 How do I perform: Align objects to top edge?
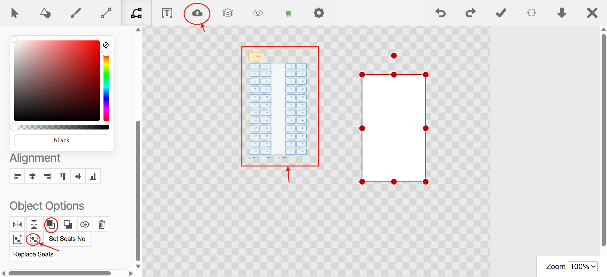(x=63, y=176)
